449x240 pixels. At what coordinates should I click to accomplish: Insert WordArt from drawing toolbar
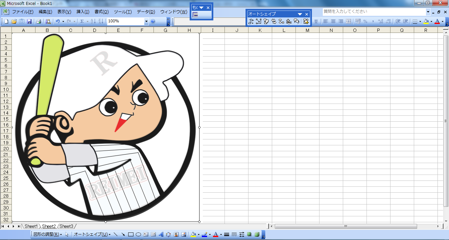(x=161, y=234)
